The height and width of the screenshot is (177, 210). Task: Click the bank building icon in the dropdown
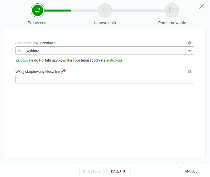pos(20,51)
